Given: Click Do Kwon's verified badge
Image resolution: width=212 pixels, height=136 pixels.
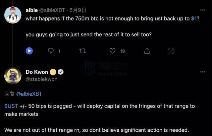Looking at the screenshot, I should tap(61, 72).
